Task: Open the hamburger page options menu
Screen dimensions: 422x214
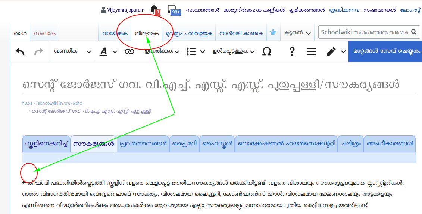Action: (x=312, y=52)
